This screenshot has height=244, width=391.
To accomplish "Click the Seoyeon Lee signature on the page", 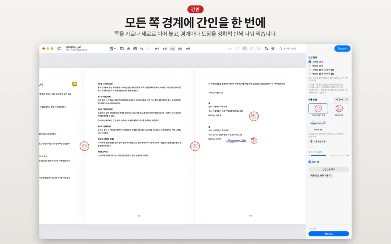I will click(x=236, y=141).
